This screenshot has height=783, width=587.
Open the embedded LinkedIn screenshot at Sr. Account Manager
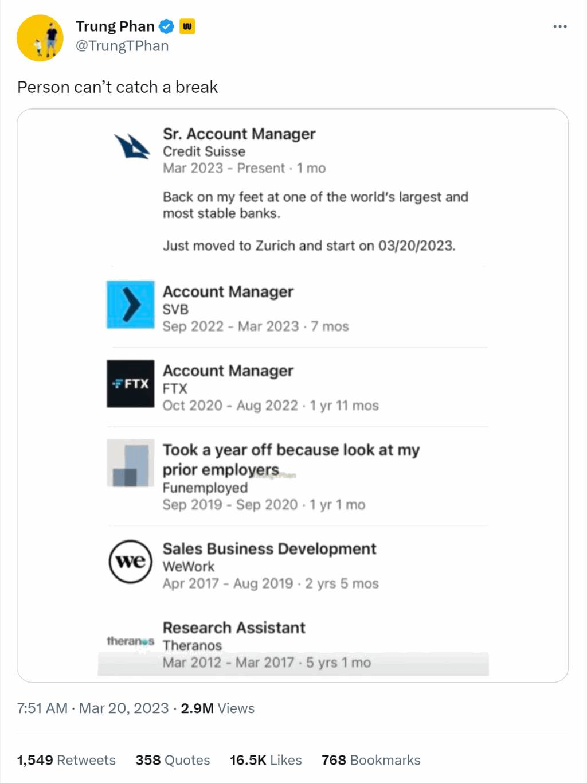coord(239,134)
